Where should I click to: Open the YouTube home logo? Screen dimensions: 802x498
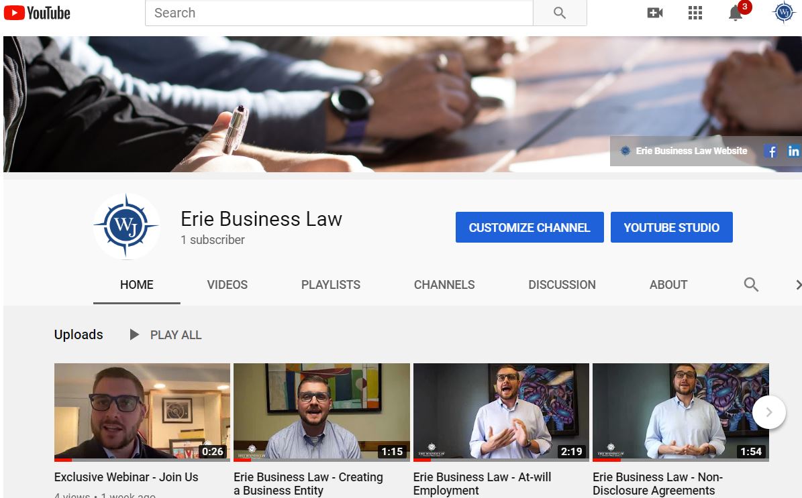tap(37, 13)
